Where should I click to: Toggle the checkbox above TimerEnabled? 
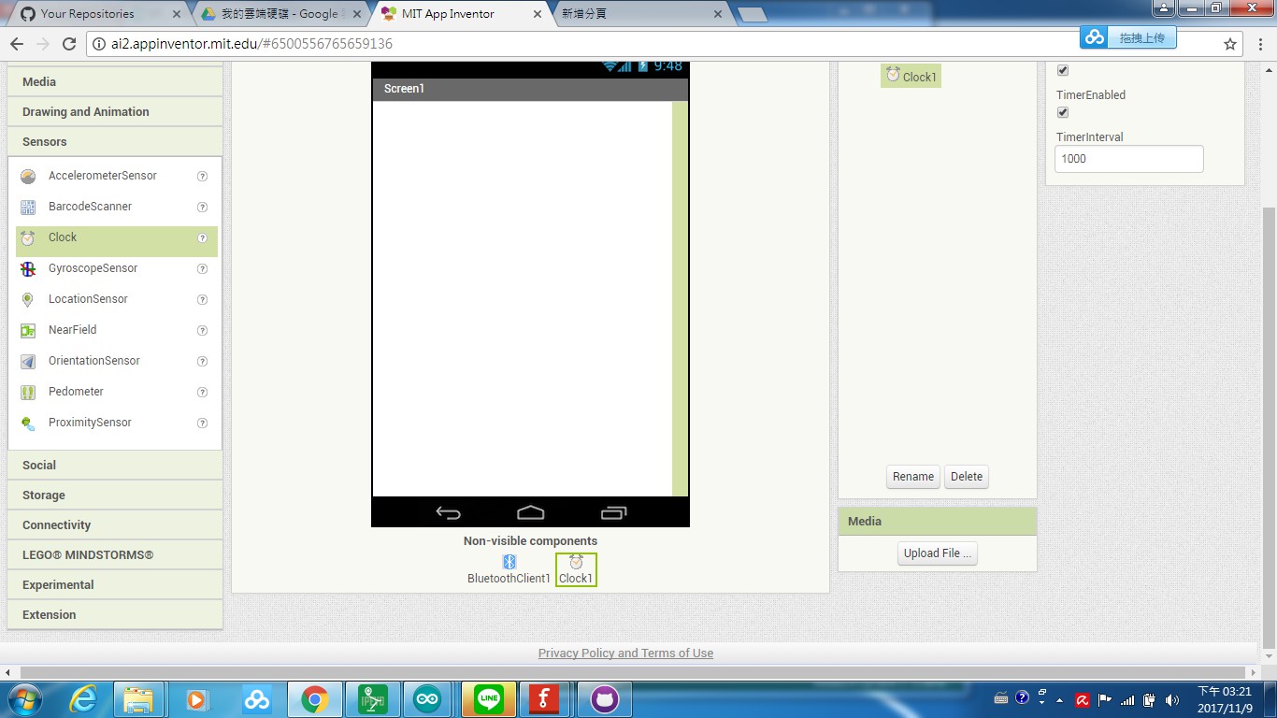pyautogui.click(x=1062, y=71)
